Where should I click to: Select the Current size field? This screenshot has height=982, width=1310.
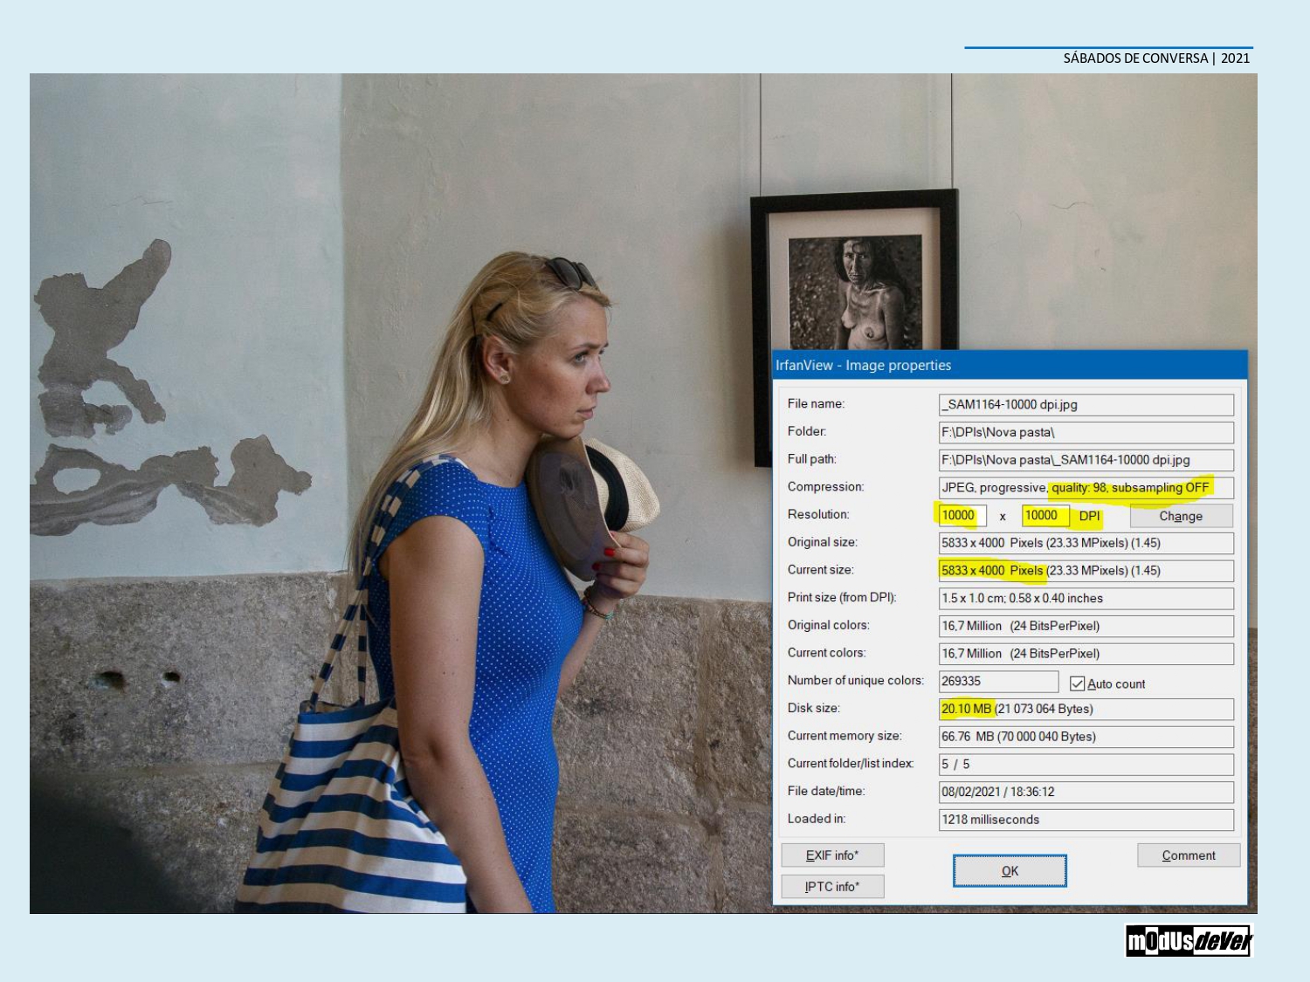point(1086,571)
